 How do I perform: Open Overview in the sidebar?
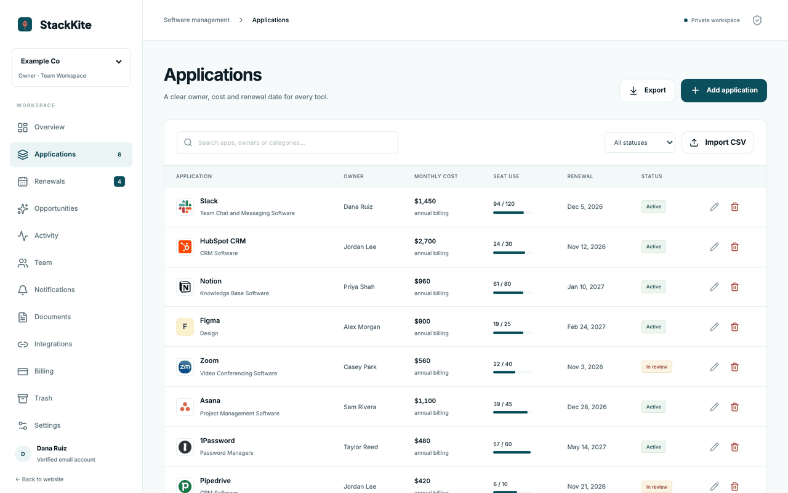pyautogui.click(x=71, y=128)
